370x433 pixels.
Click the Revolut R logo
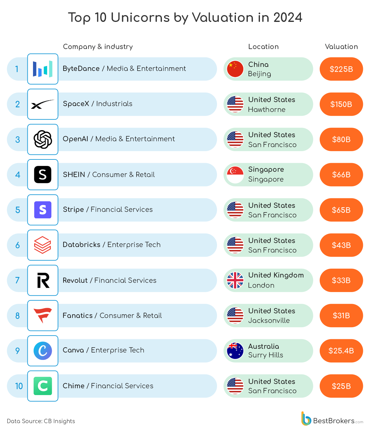43,280
